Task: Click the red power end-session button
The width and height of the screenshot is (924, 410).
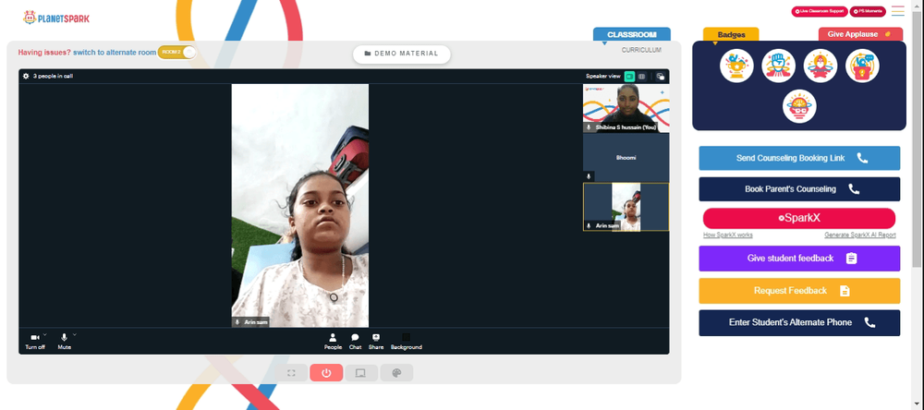Action: click(x=326, y=373)
